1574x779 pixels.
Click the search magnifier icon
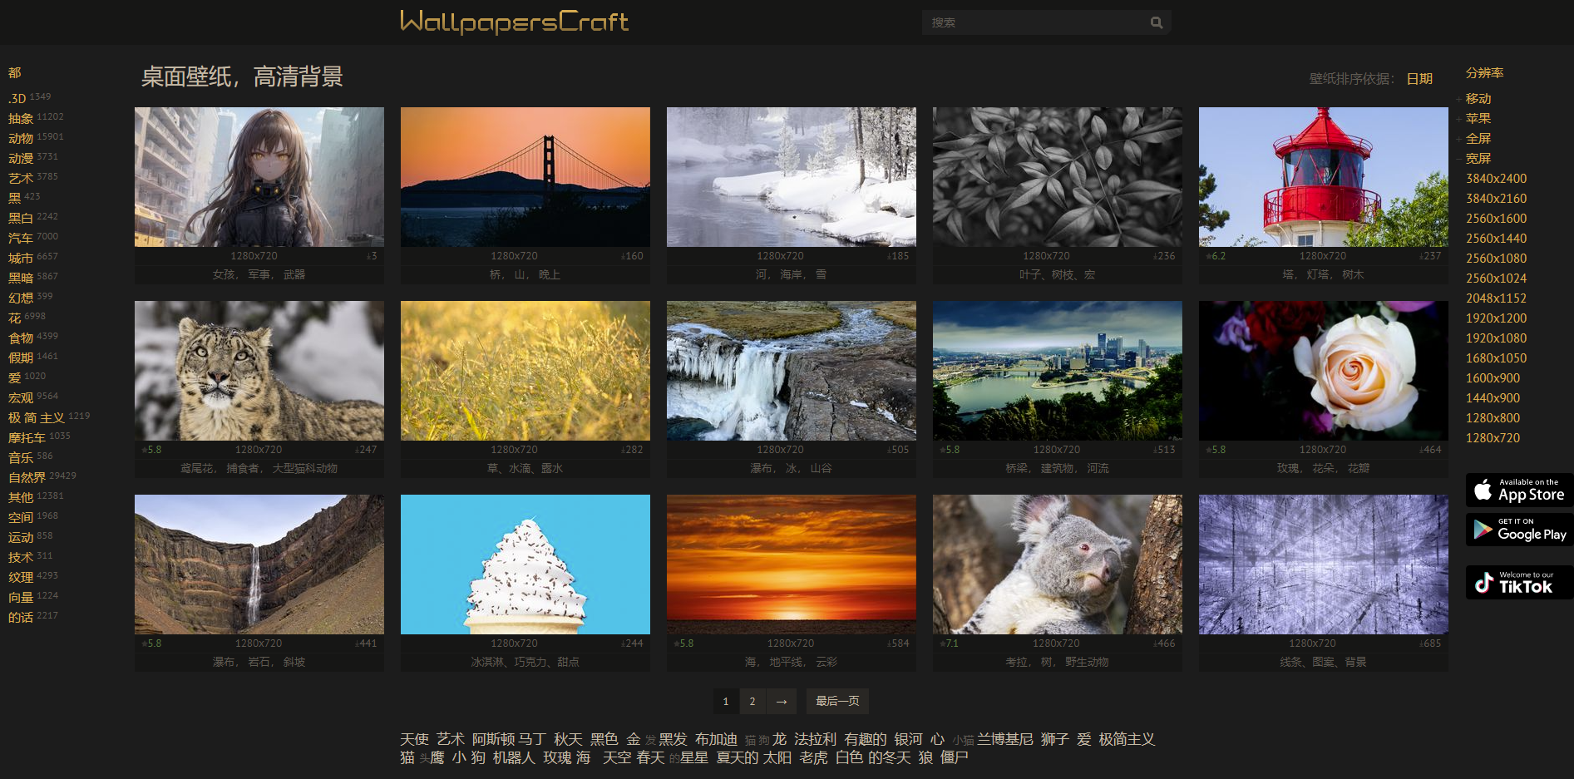[x=1157, y=22]
